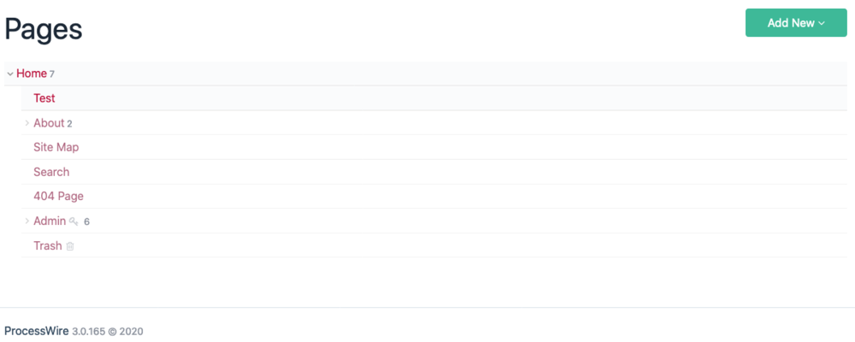Viewport: 855px width, 342px height.
Task: Click the Admin page label
Action: (50, 221)
